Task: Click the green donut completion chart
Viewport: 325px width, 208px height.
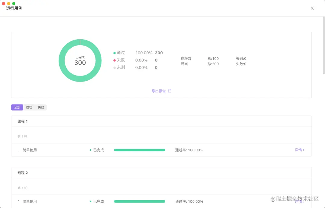Action: [x=80, y=61]
